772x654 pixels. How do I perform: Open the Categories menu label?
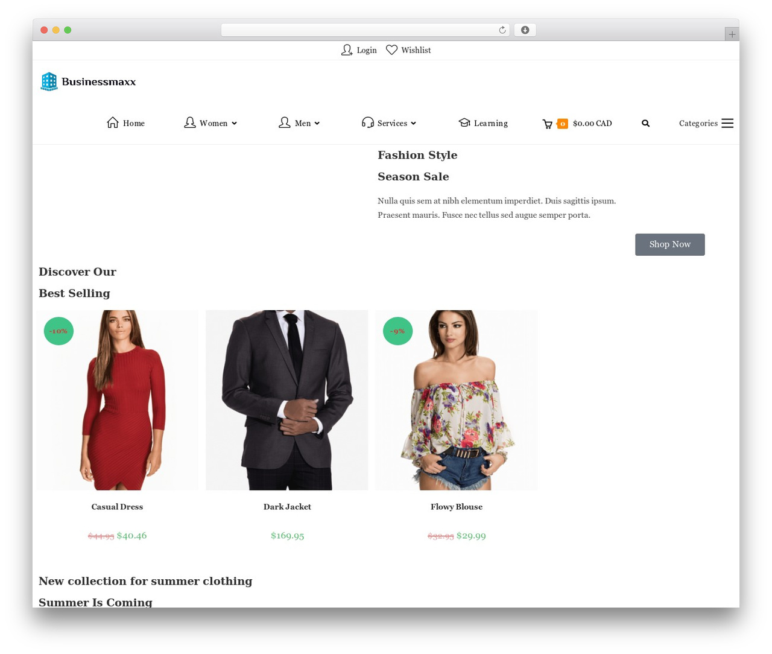point(698,123)
